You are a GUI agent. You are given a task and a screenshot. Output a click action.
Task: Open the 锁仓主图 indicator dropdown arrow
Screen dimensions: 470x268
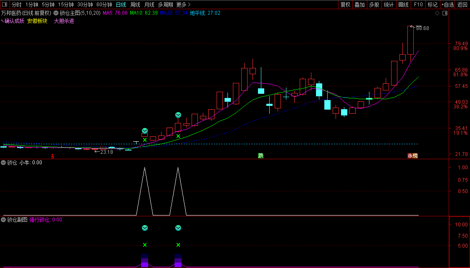pos(56,13)
